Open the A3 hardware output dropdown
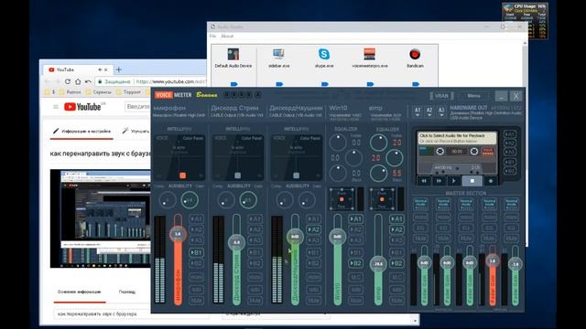The height and width of the screenshot is (329, 586). tap(441, 111)
